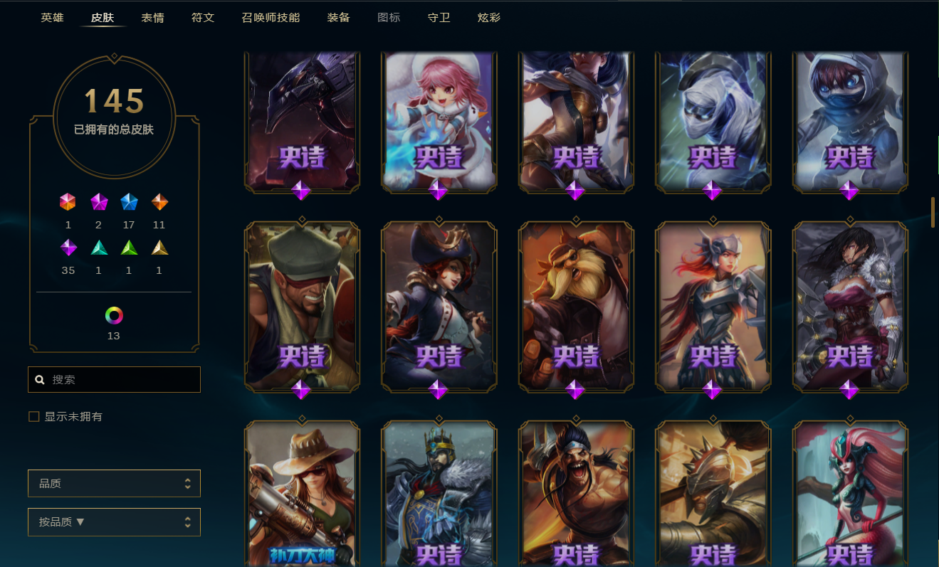Click the magnifier icon in the search box
Image resolution: width=939 pixels, height=567 pixels.
point(40,380)
